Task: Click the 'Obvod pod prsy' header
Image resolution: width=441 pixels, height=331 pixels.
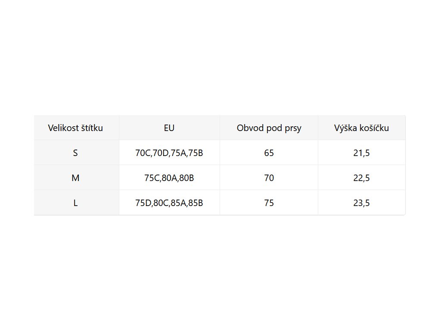Action: [269, 128]
